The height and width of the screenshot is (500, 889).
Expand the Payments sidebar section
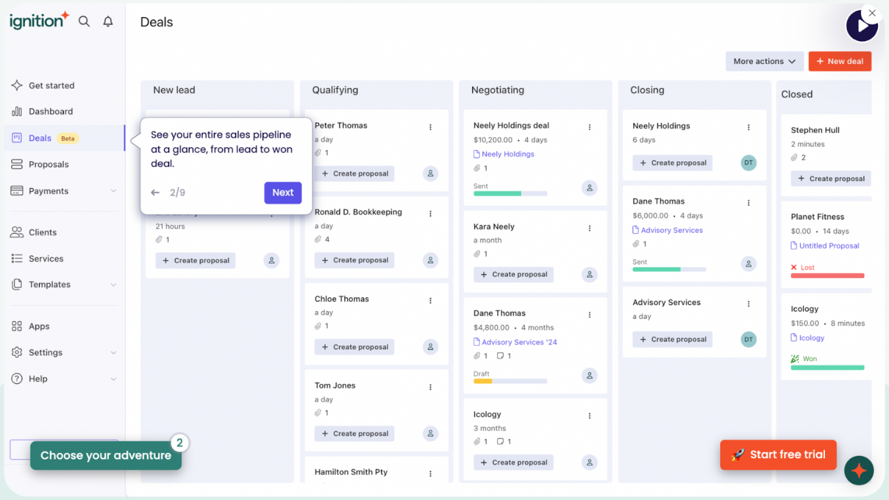[113, 191]
